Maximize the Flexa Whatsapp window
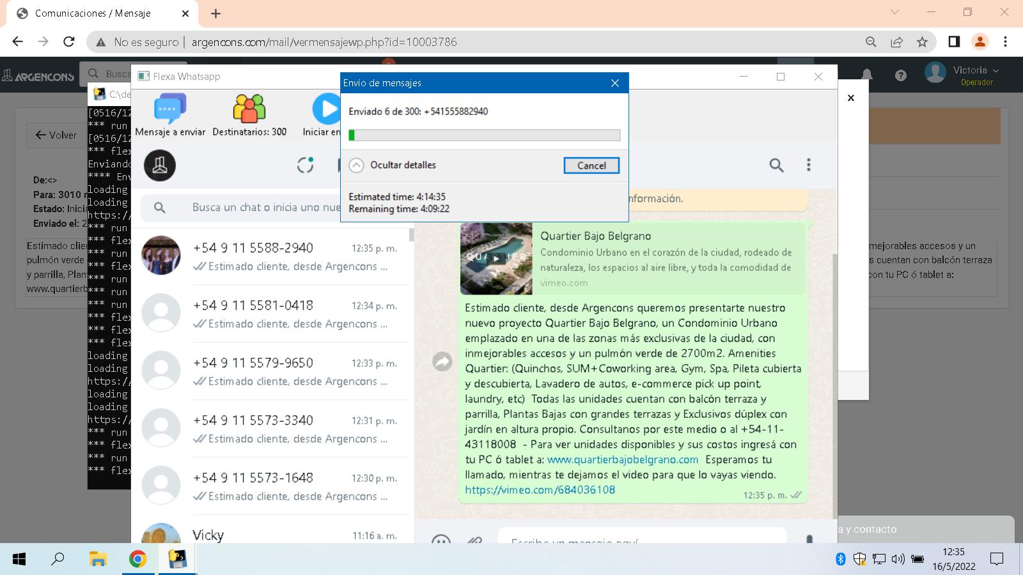The width and height of the screenshot is (1023, 575). [781, 77]
